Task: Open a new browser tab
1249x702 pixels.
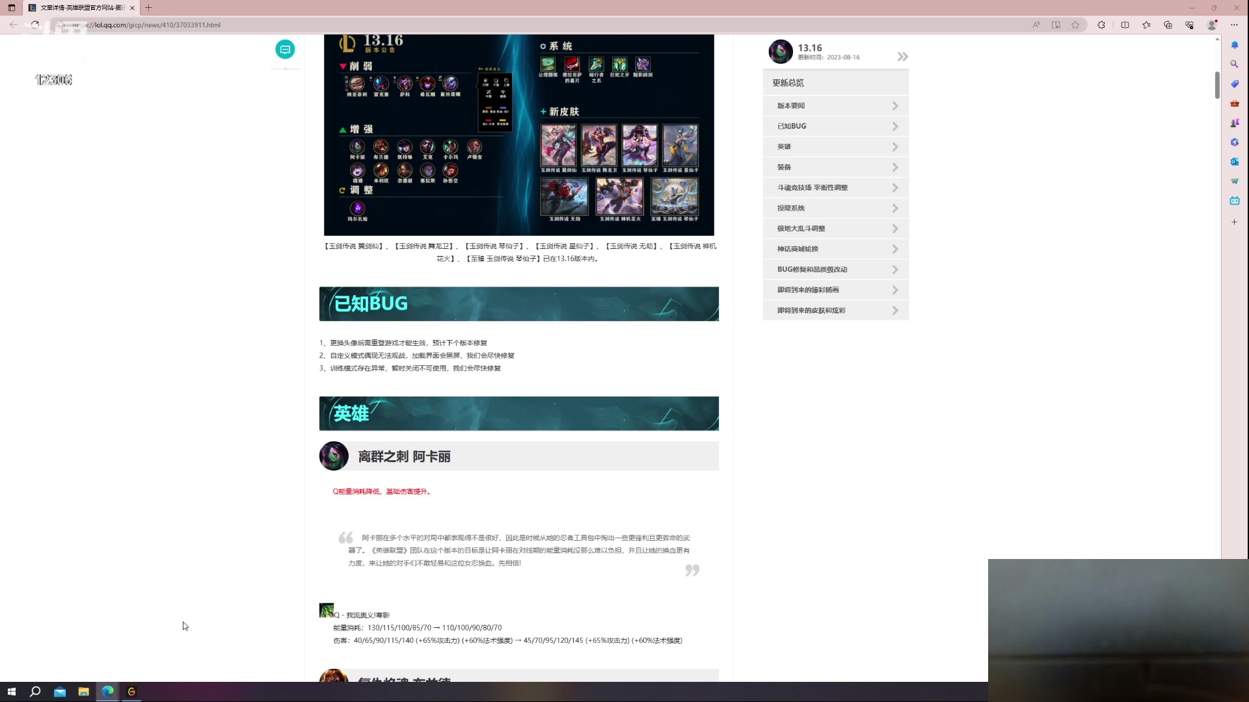Action: pyautogui.click(x=148, y=8)
